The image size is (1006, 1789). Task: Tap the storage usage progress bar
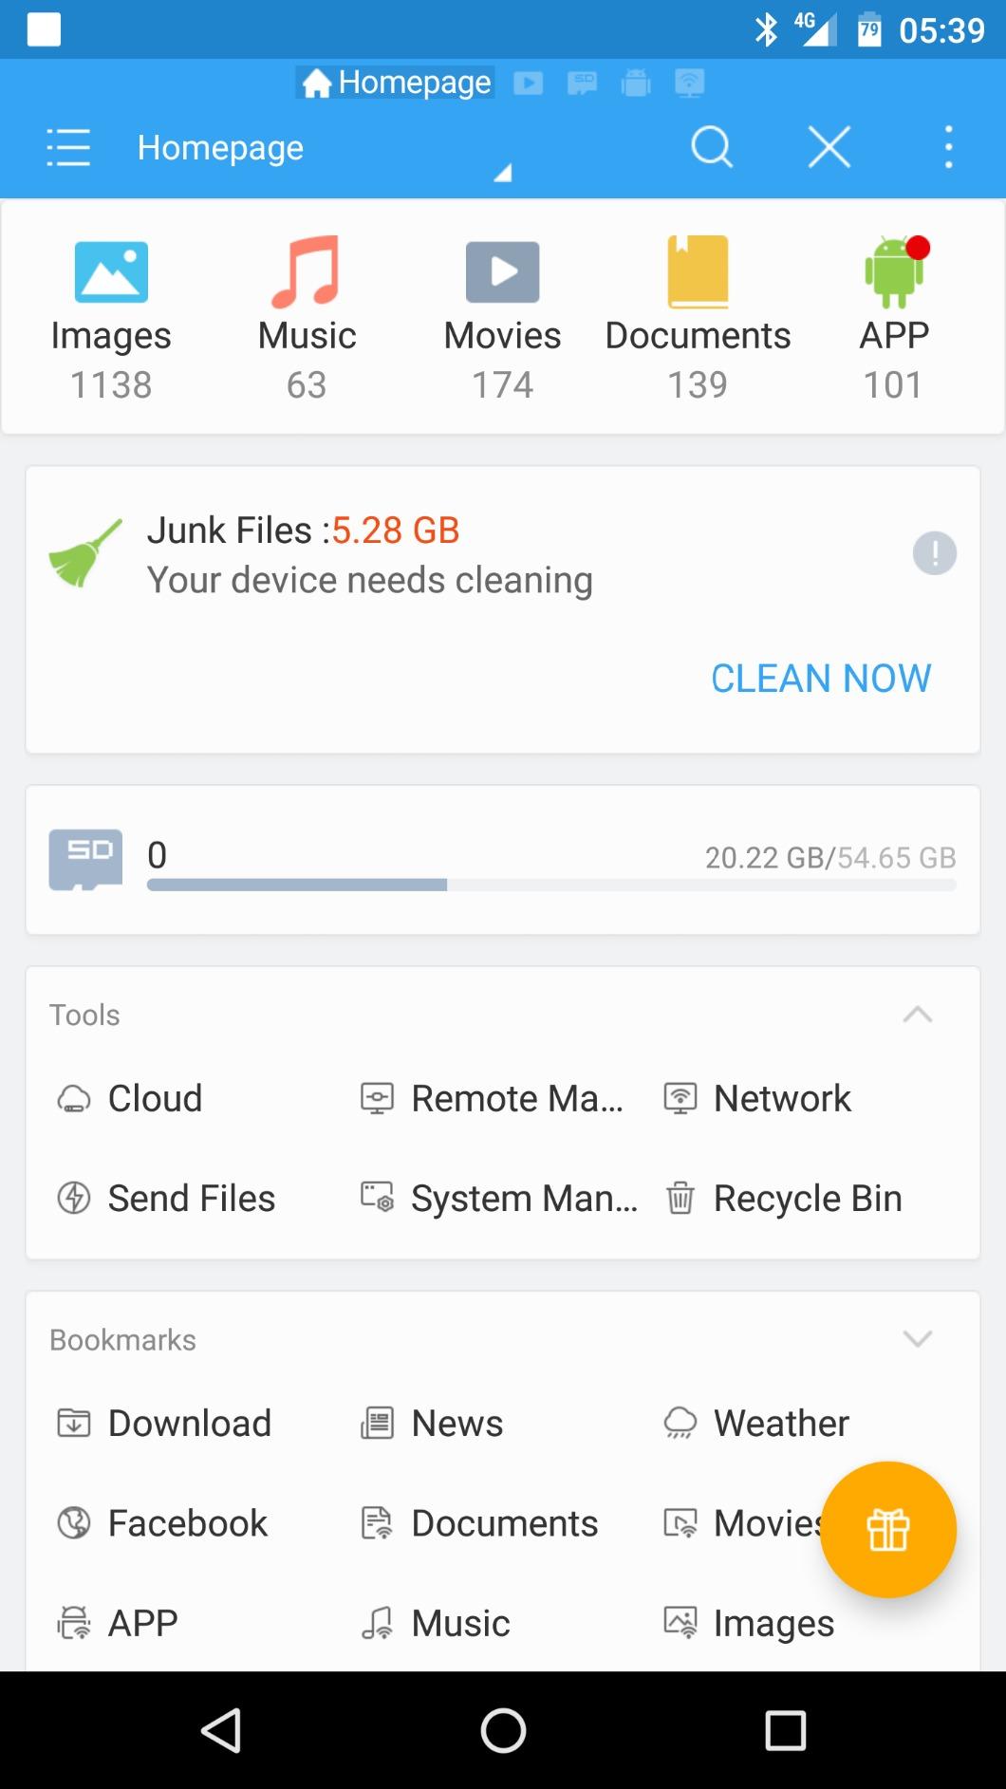pyautogui.click(x=550, y=885)
